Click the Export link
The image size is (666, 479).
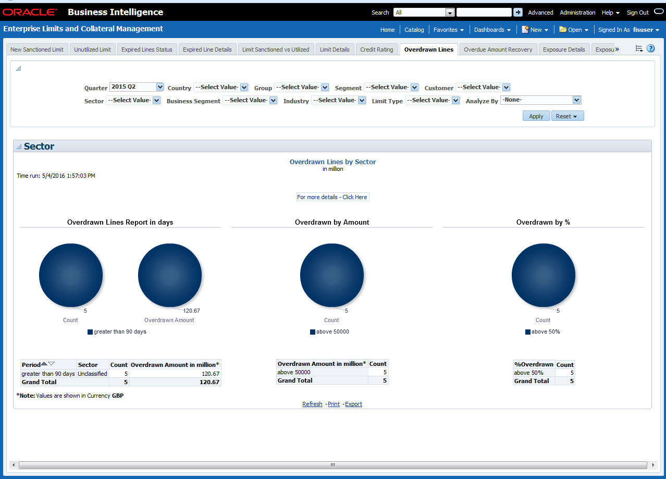(353, 404)
